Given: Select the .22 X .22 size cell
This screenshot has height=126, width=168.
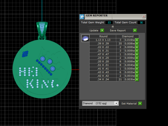Looking at the screenshot, I should (103, 47).
